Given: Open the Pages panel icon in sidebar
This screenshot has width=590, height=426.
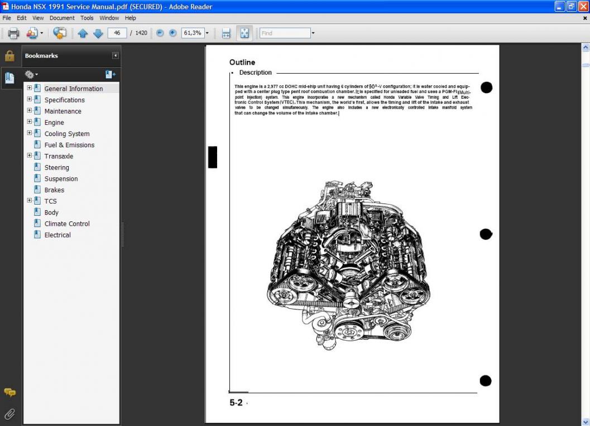Looking at the screenshot, I should (9, 78).
